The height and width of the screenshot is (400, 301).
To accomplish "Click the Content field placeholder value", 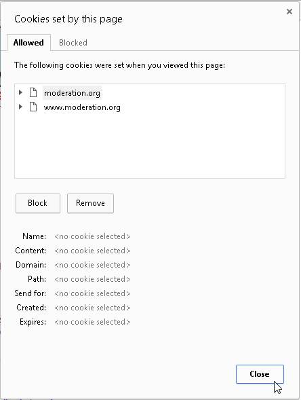I will coord(92,251).
